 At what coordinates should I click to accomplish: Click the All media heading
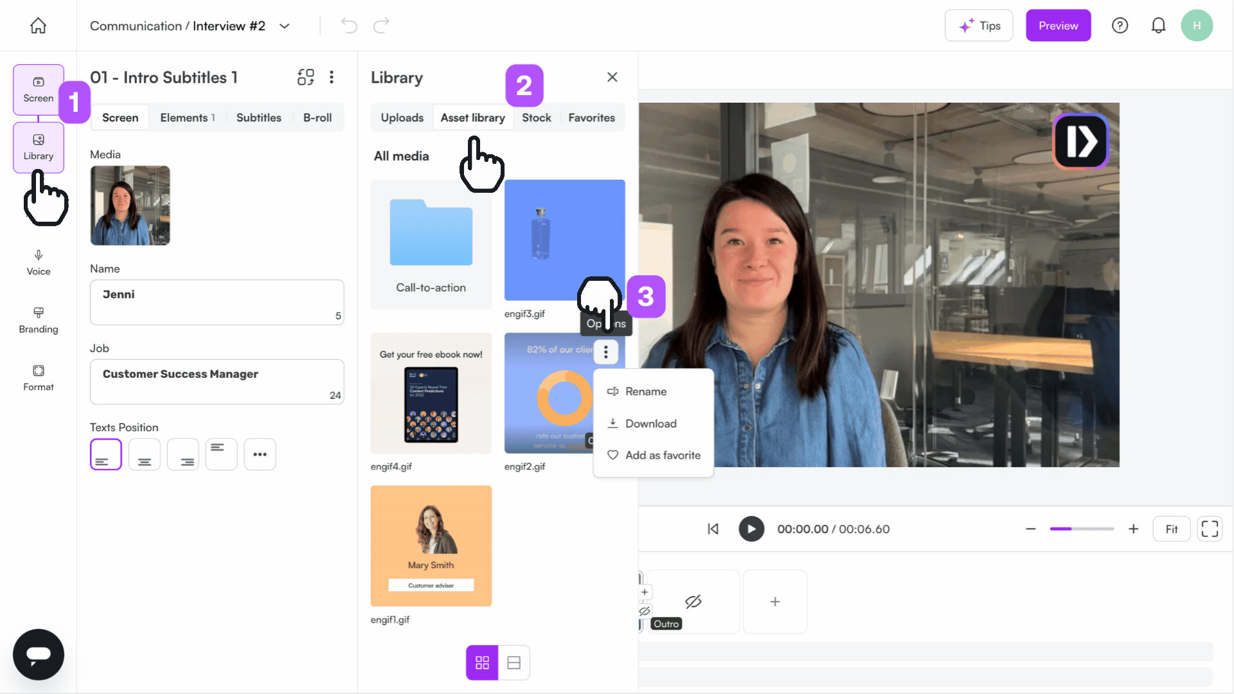tap(402, 156)
